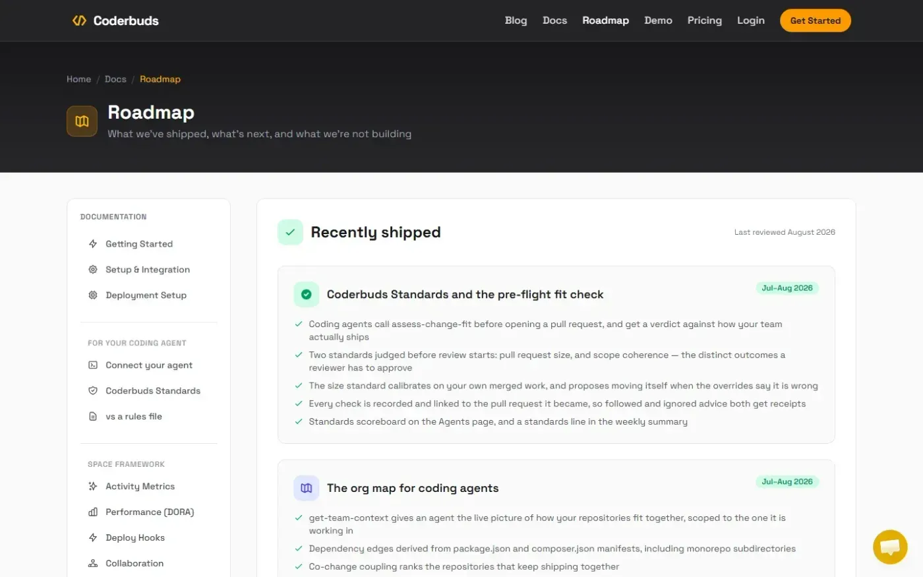Click the large Roadmap page title
923x577 pixels.
[151, 112]
